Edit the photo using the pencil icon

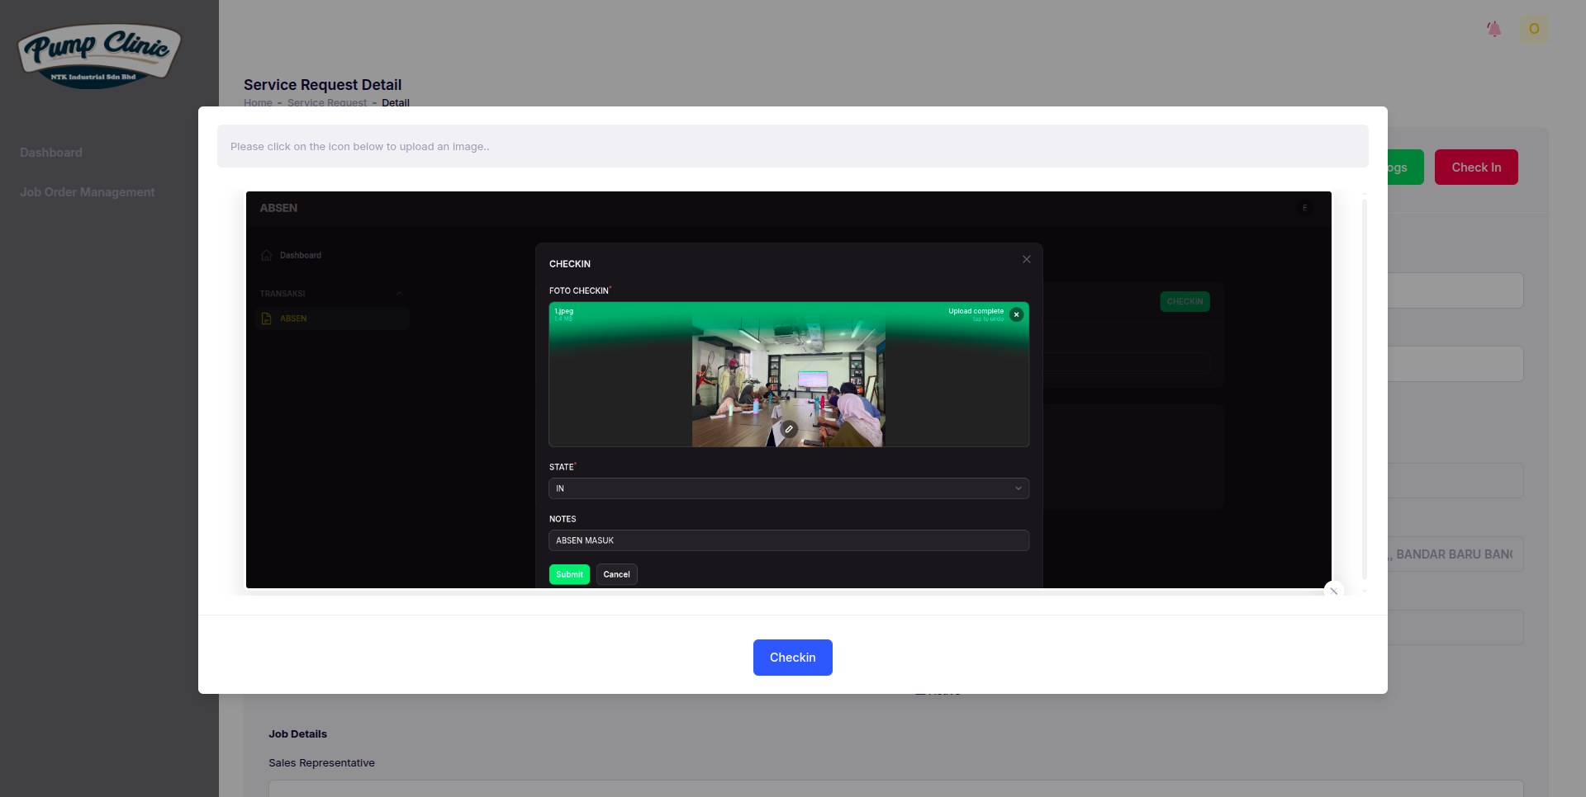pos(789,429)
